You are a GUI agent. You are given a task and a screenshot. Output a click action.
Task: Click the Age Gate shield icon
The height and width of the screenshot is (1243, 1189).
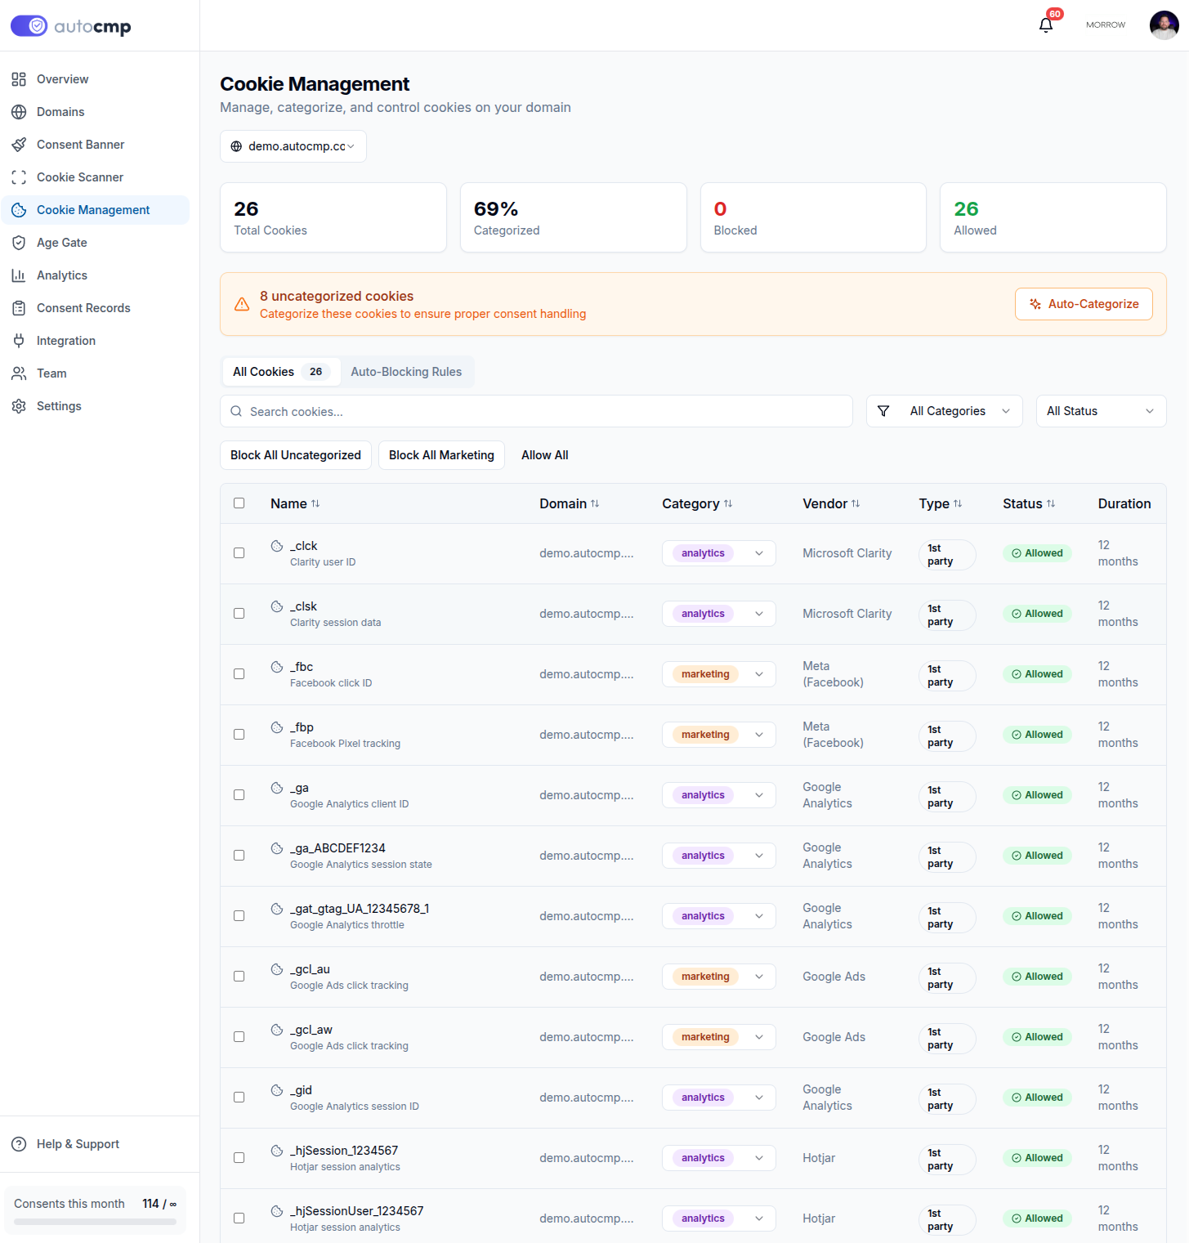(19, 243)
